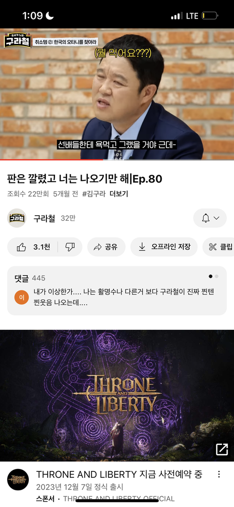Toggle the notification bell for 구라철
The width and height of the screenshot is (234, 507).
coord(206,218)
